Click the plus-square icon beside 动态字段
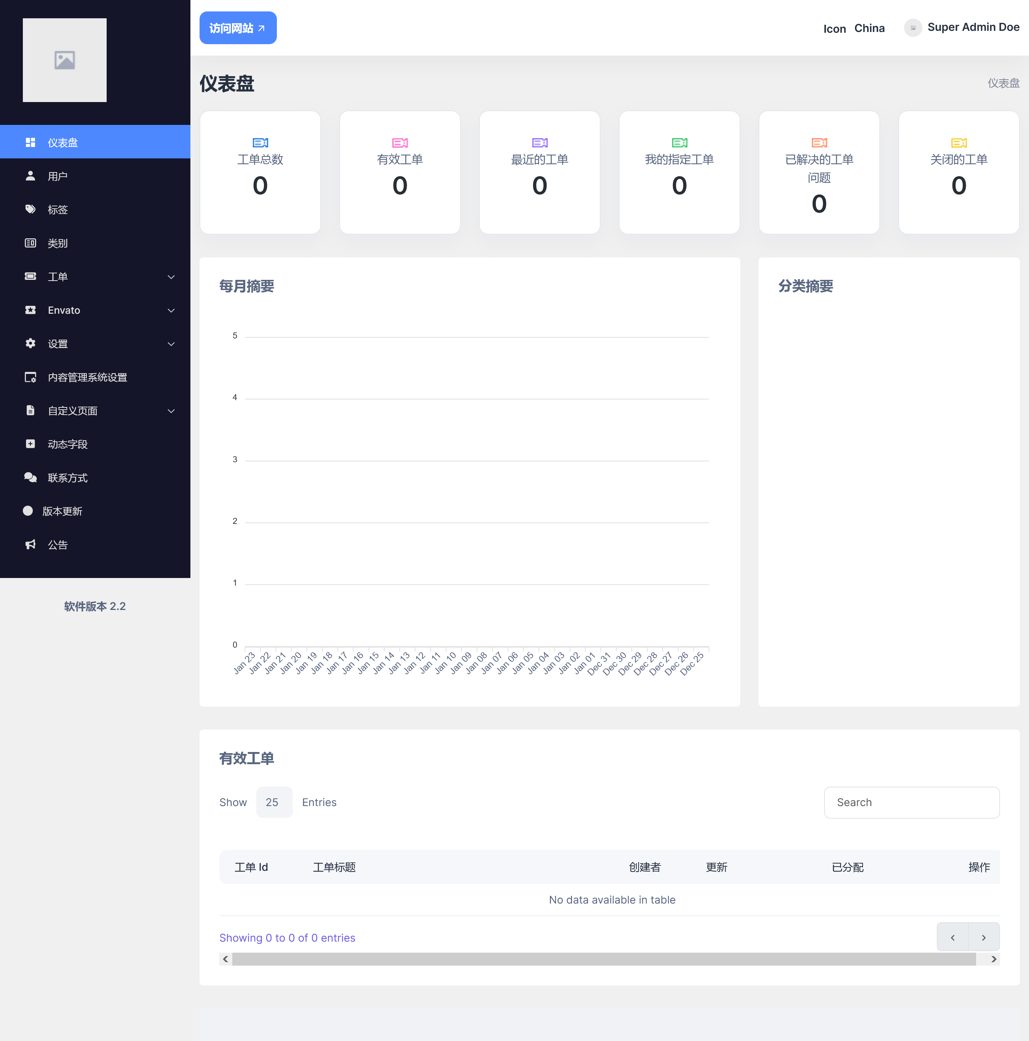 click(30, 444)
